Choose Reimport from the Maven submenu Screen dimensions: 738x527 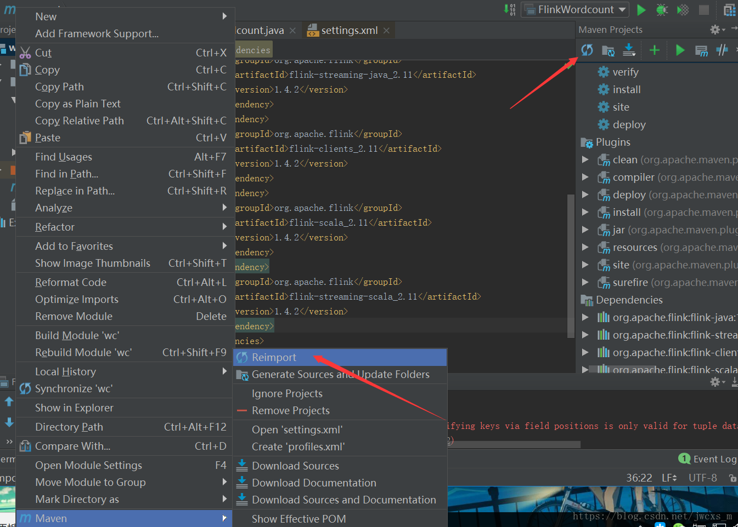click(x=340, y=357)
